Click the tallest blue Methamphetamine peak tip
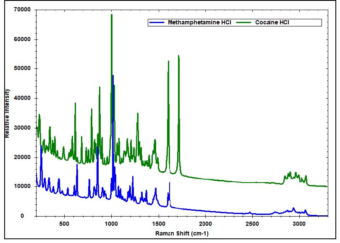The width and height of the screenshot is (340, 243). click(x=112, y=76)
